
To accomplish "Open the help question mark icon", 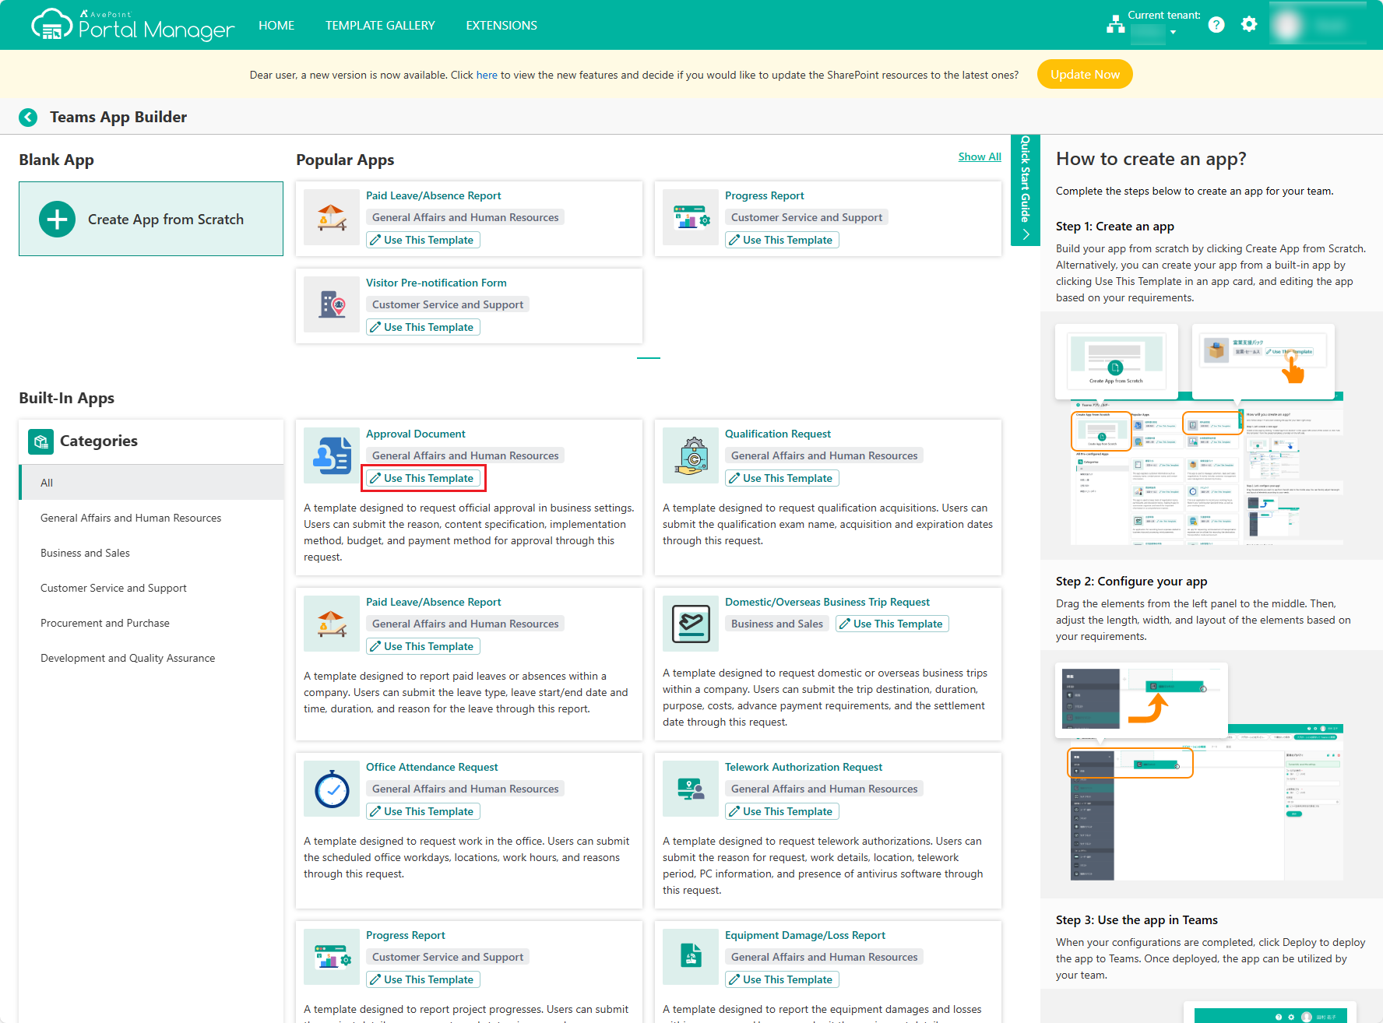I will click(1216, 25).
